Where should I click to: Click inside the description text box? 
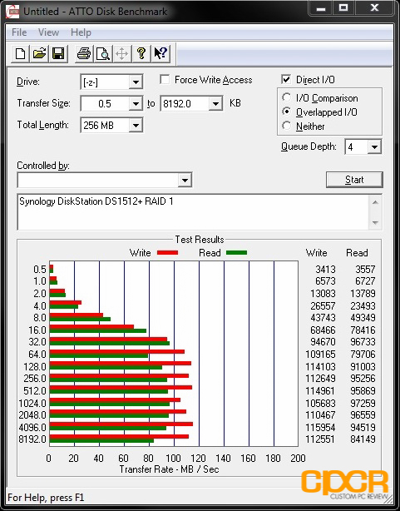(x=194, y=212)
